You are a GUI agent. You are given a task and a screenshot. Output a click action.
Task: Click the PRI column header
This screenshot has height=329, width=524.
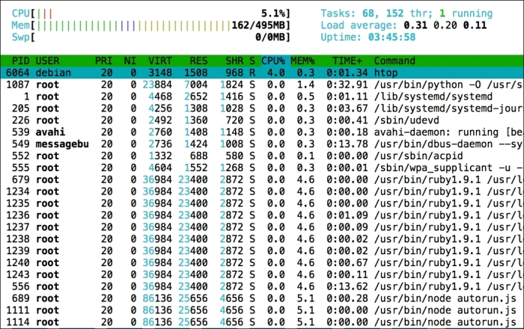pyautogui.click(x=103, y=61)
